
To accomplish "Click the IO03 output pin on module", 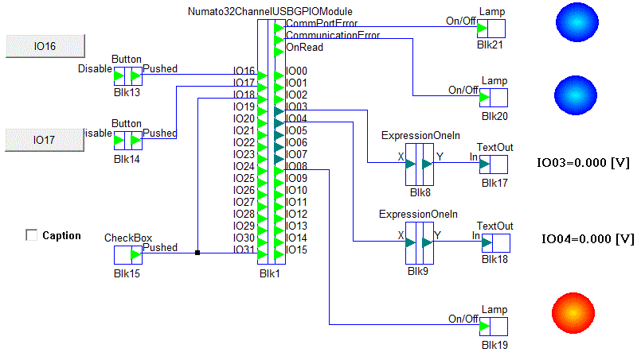I will click(279, 111).
